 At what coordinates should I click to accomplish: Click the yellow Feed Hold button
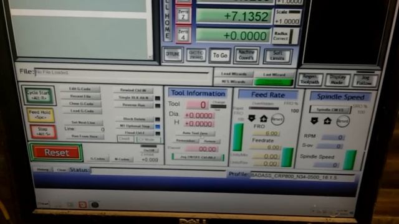coord(40,114)
